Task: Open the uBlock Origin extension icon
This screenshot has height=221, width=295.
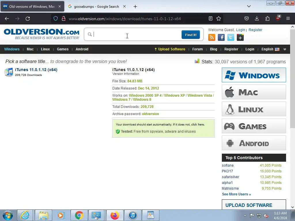Action: tap(278, 18)
